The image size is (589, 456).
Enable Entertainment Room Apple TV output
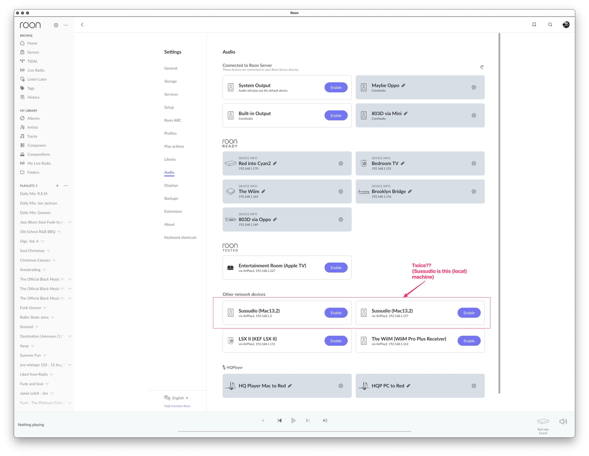click(x=336, y=268)
